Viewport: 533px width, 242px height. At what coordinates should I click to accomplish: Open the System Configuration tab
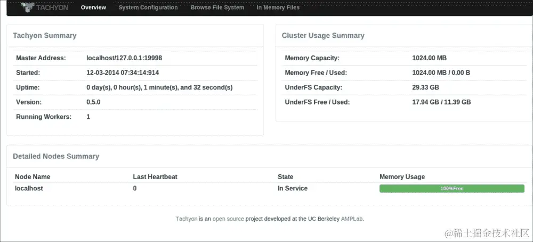[x=148, y=7]
